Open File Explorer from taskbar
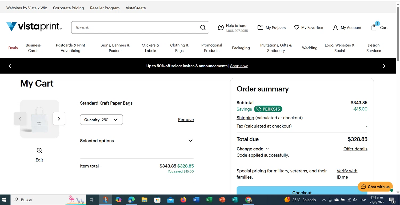The width and height of the screenshot is (400, 205). 145,200
